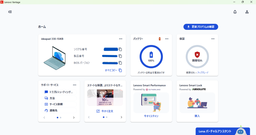This screenshot has width=256, height=135.
Task: Select second page dot in サポート・サービス card
Action: click(60, 117)
